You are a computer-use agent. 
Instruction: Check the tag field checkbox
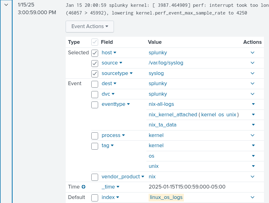[95, 146]
